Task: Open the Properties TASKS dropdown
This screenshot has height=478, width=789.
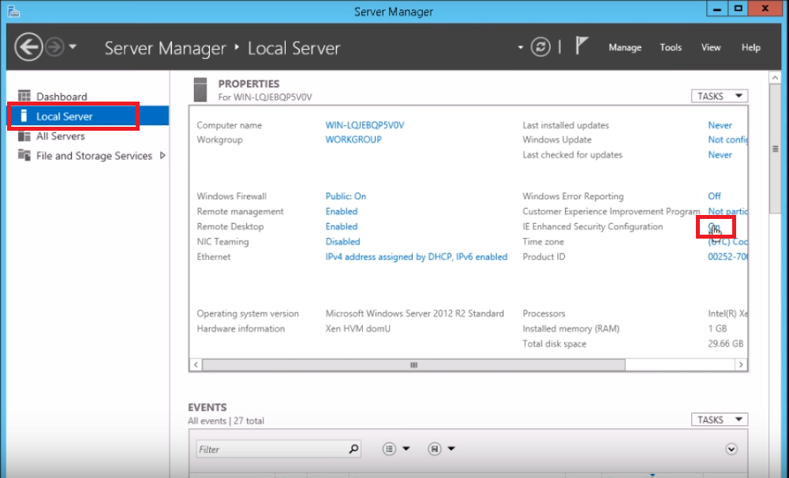Action: (x=719, y=96)
